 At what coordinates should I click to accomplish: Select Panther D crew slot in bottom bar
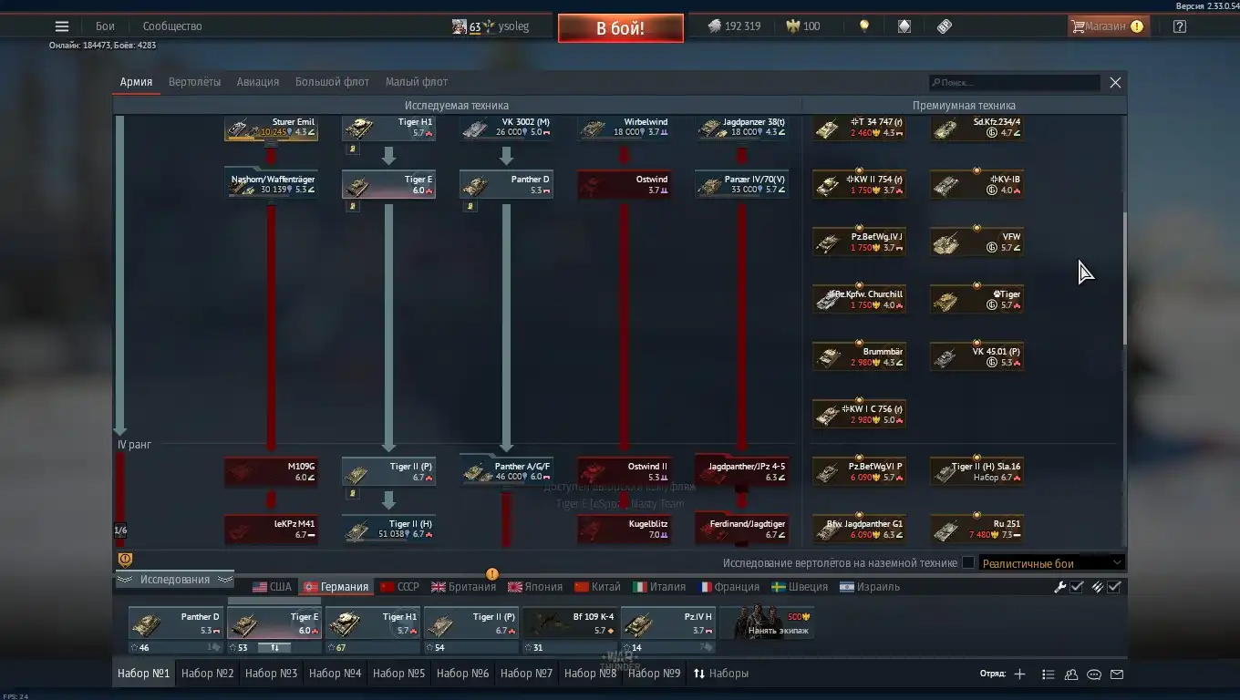[175, 623]
